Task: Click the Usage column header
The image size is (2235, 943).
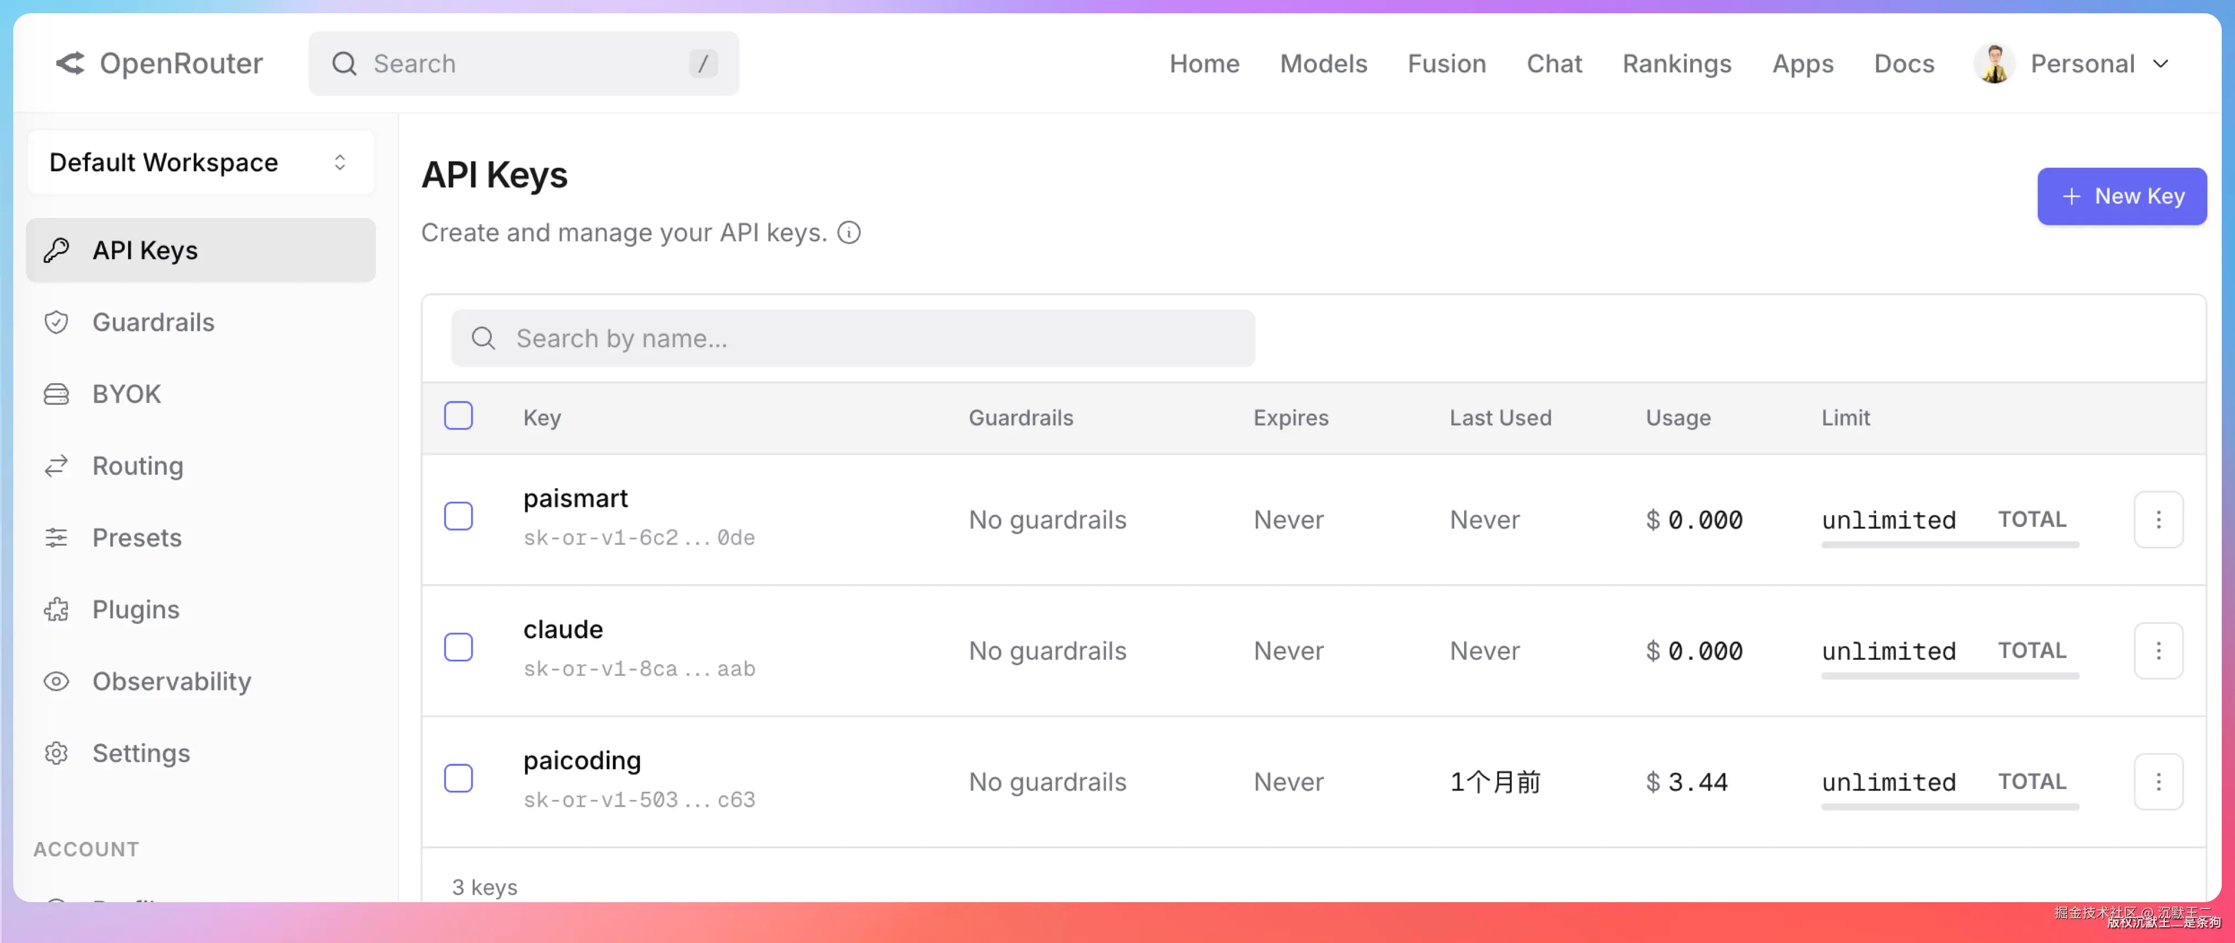Action: 1678,418
